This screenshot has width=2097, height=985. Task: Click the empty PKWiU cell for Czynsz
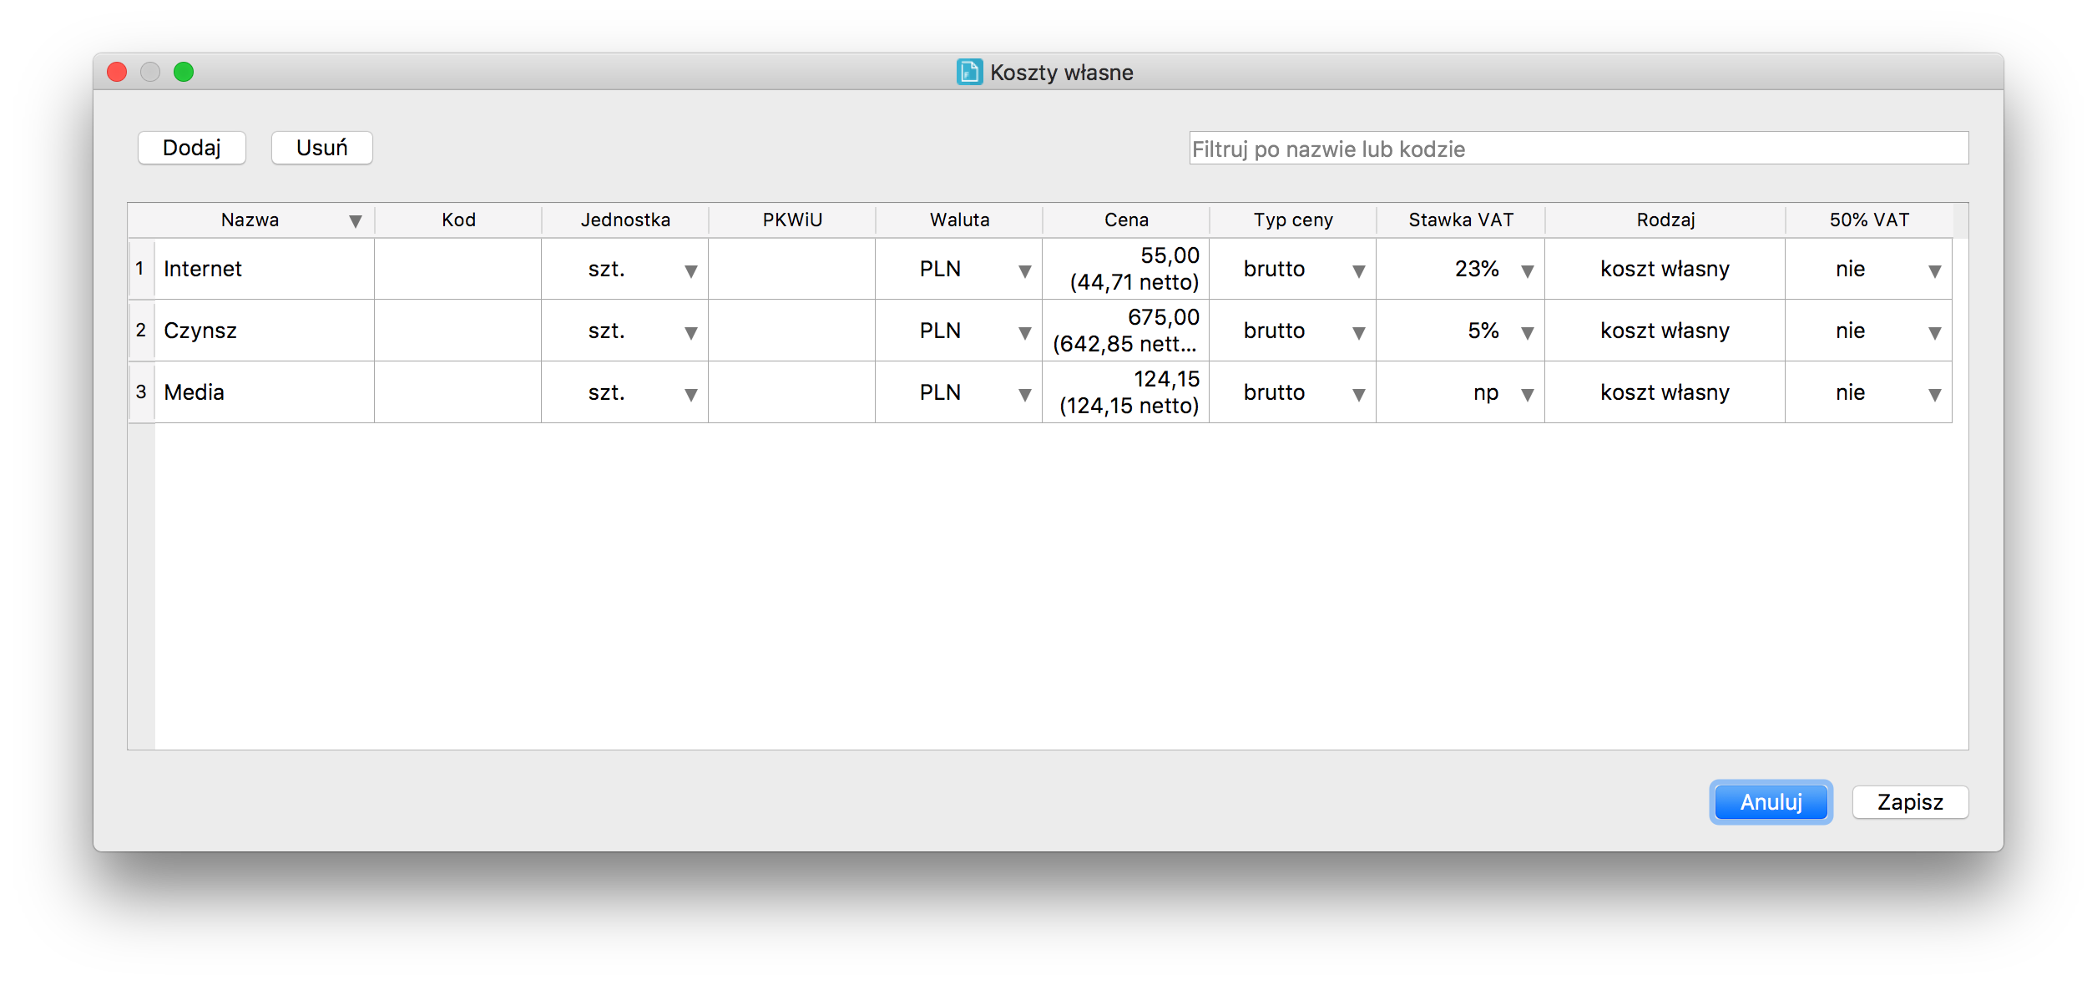point(792,331)
